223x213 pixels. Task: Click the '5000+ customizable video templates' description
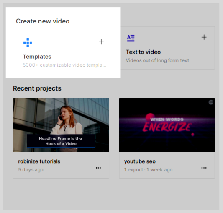(64, 65)
